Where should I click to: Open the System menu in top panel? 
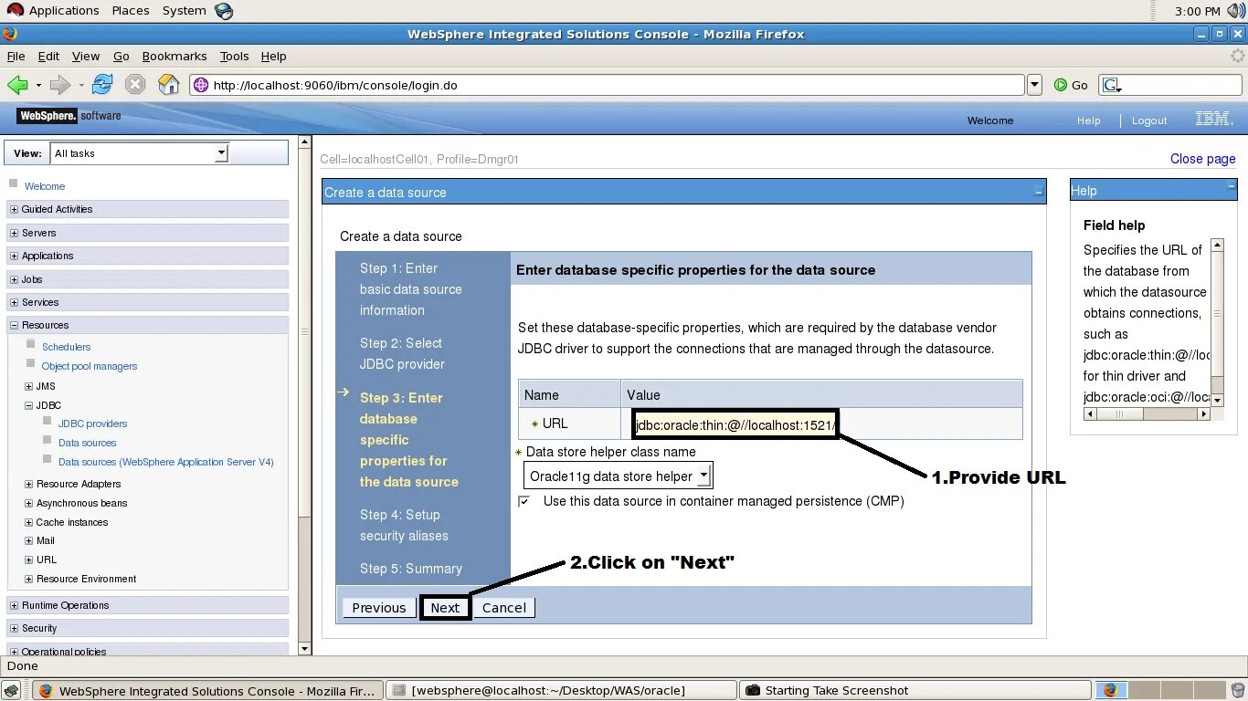pos(185,10)
